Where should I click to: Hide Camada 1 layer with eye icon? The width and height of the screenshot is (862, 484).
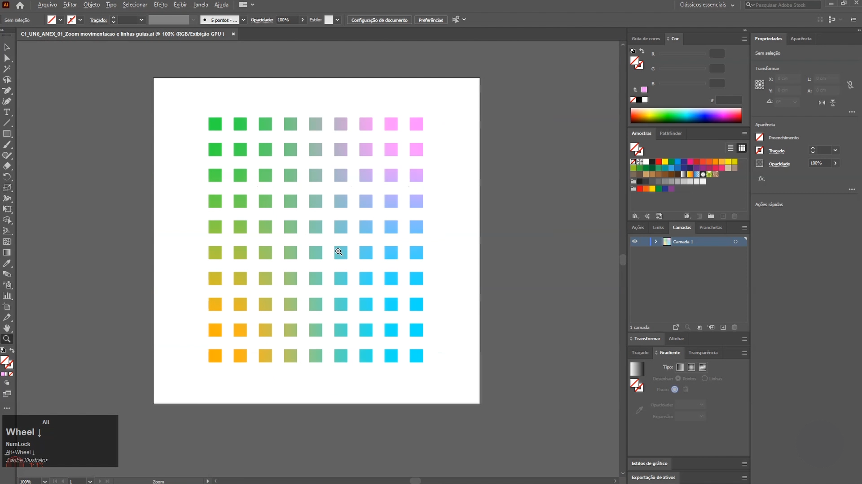point(635,242)
